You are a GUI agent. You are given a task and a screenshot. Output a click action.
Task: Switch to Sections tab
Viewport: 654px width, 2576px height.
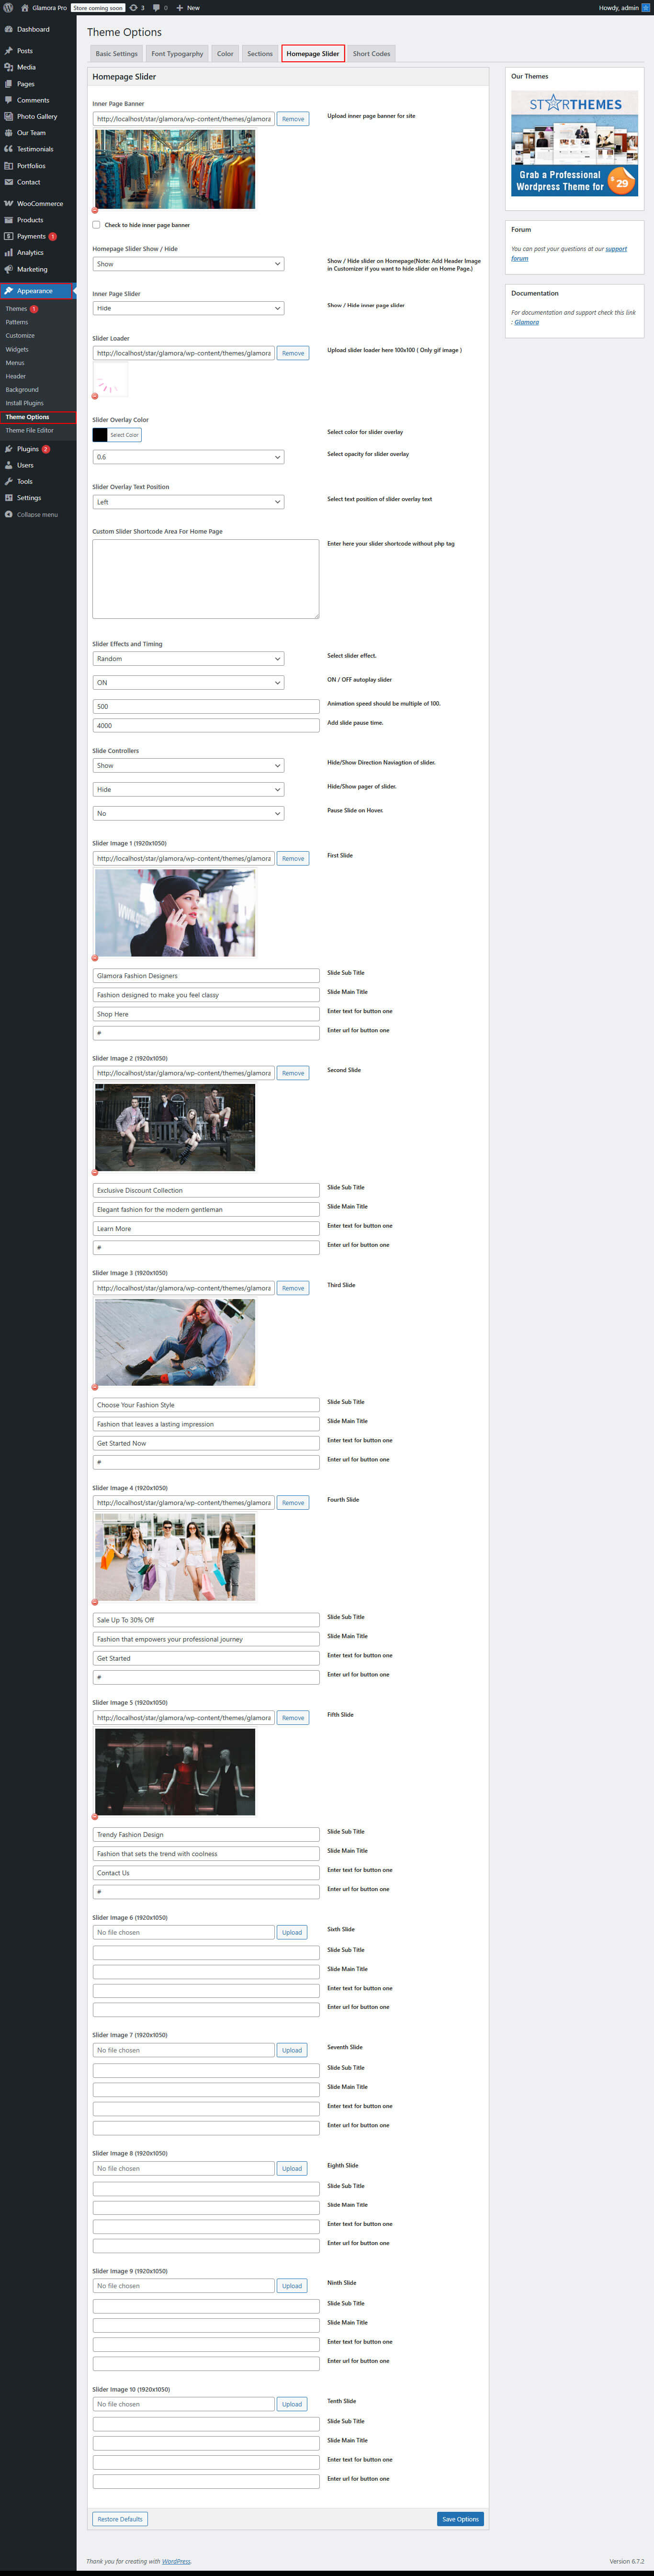pyautogui.click(x=260, y=54)
